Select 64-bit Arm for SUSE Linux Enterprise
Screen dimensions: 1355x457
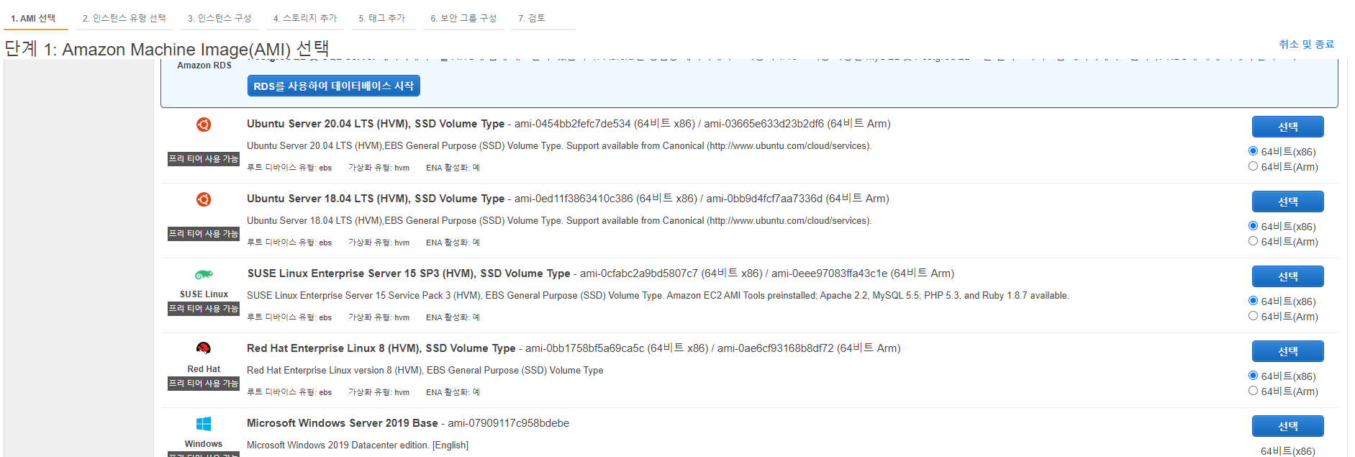click(x=1253, y=316)
